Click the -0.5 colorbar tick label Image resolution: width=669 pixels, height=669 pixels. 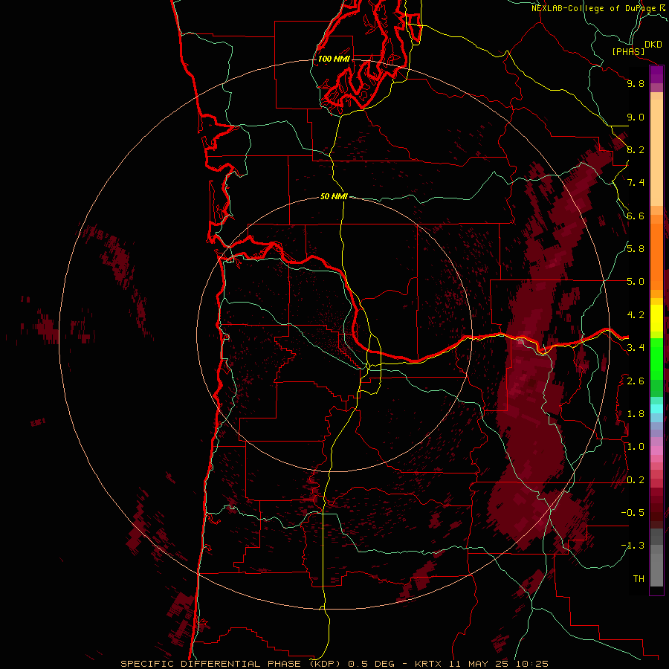coord(633,513)
